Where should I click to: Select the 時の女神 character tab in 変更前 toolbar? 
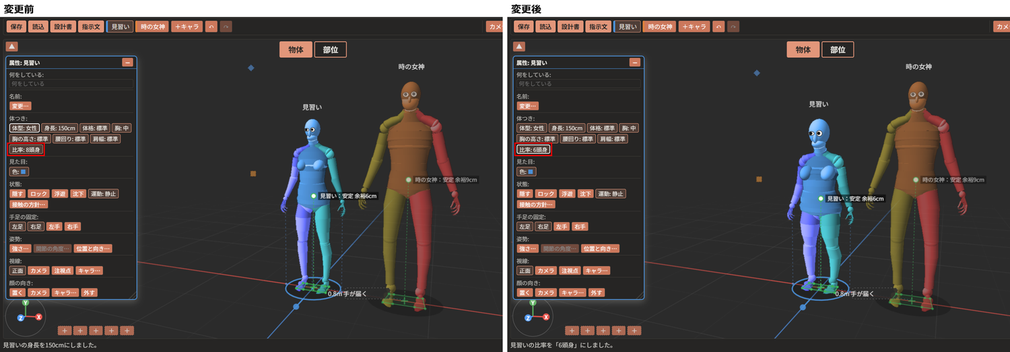152,27
